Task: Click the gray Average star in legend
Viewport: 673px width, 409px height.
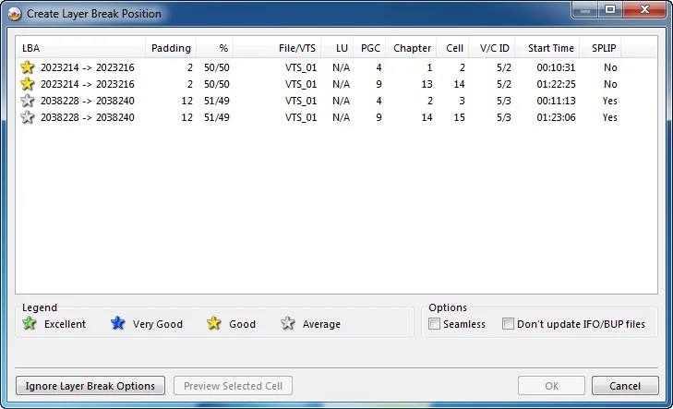Action: pos(287,323)
